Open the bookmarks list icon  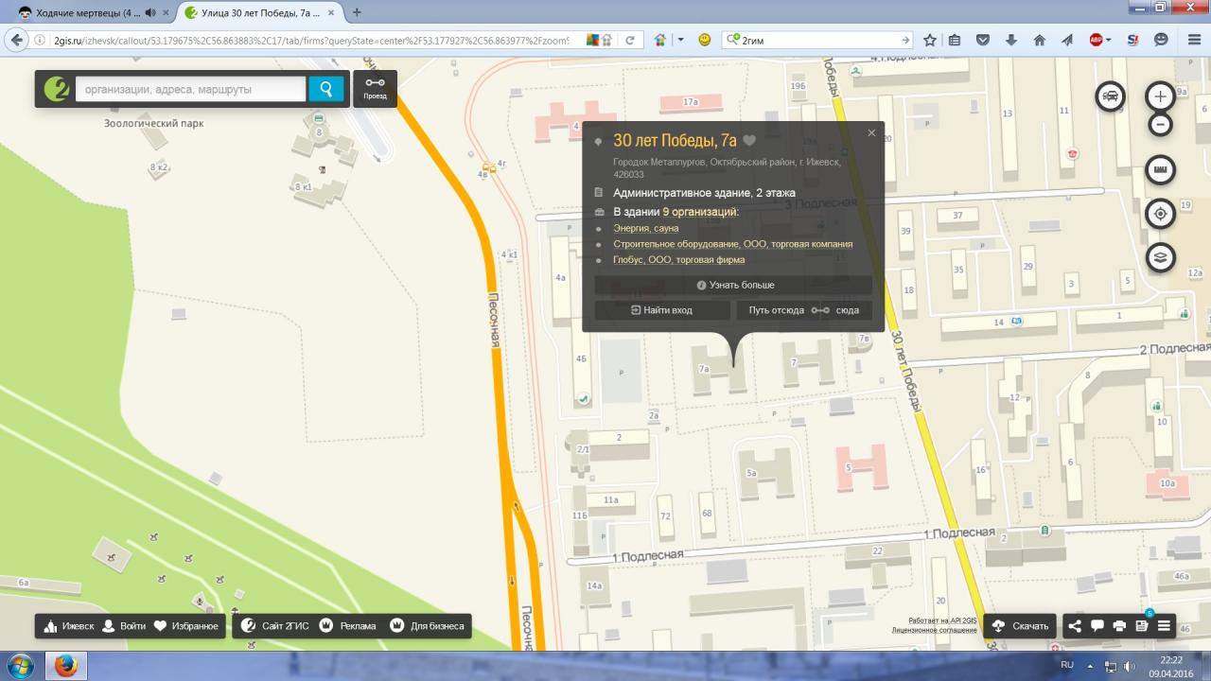955,40
